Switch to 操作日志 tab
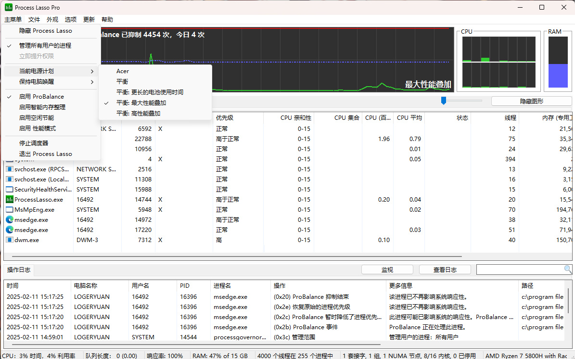The width and height of the screenshot is (575, 359). pyautogui.click(x=19, y=269)
